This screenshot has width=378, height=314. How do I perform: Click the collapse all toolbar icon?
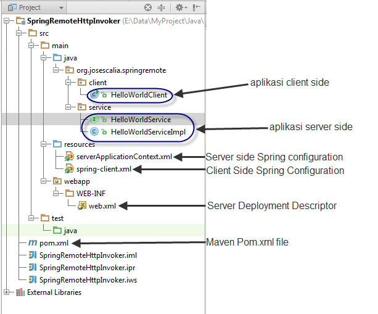coord(161,8)
